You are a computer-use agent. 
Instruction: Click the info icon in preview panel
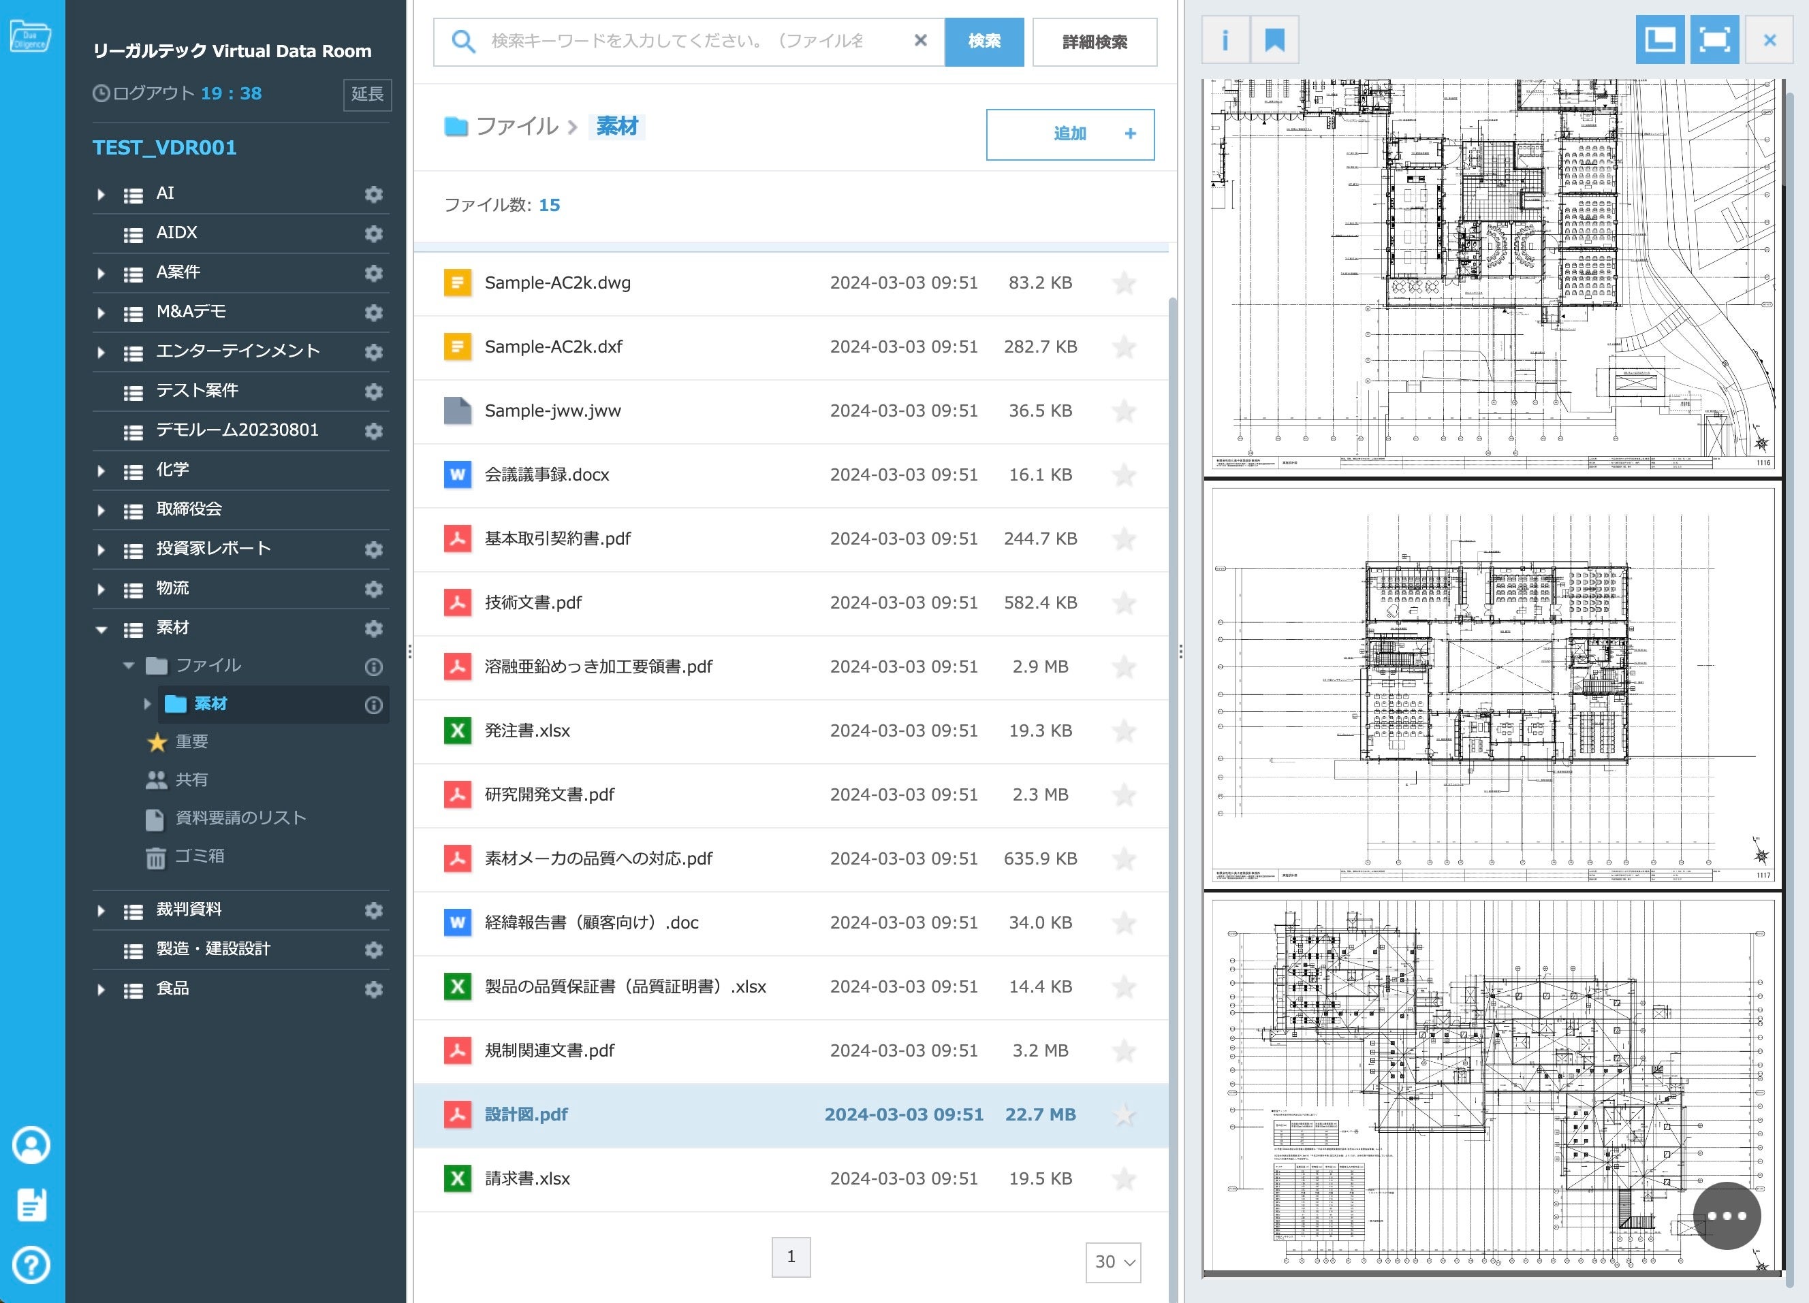pyautogui.click(x=1225, y=41)
